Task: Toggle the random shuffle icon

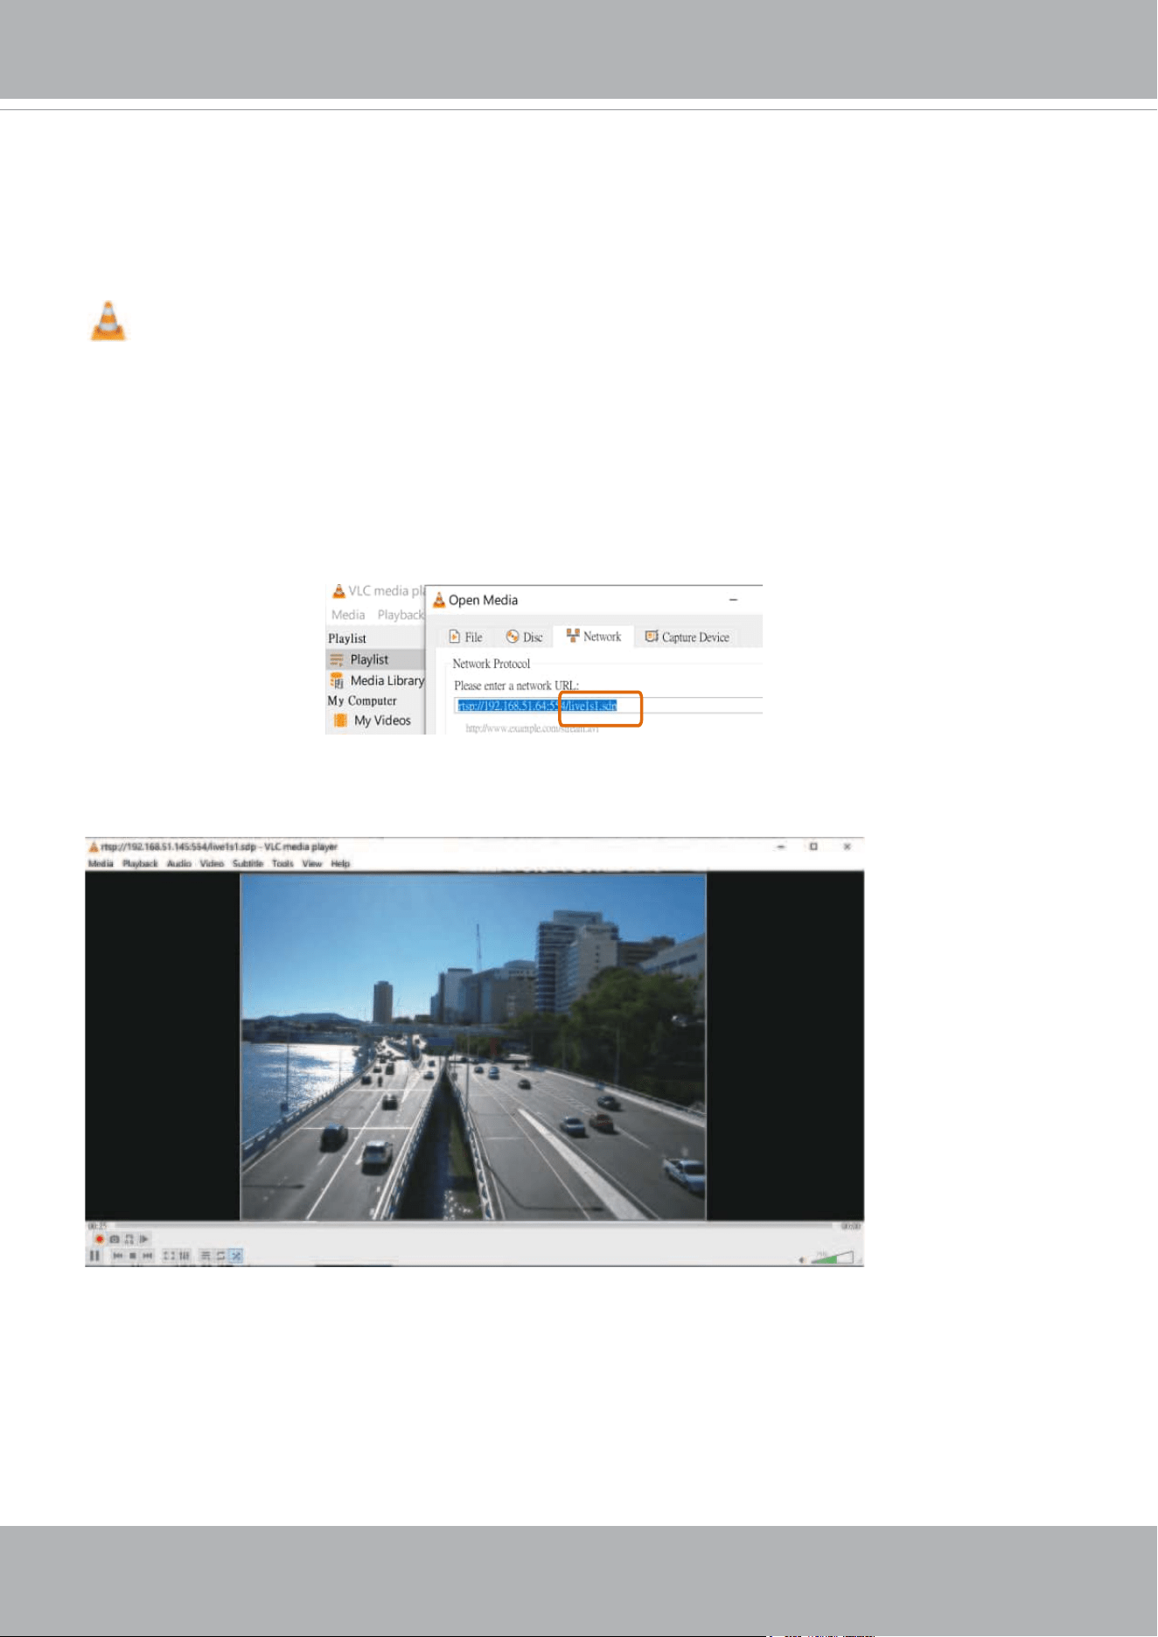Action: pyautogui.click(x=236, y=1256)
